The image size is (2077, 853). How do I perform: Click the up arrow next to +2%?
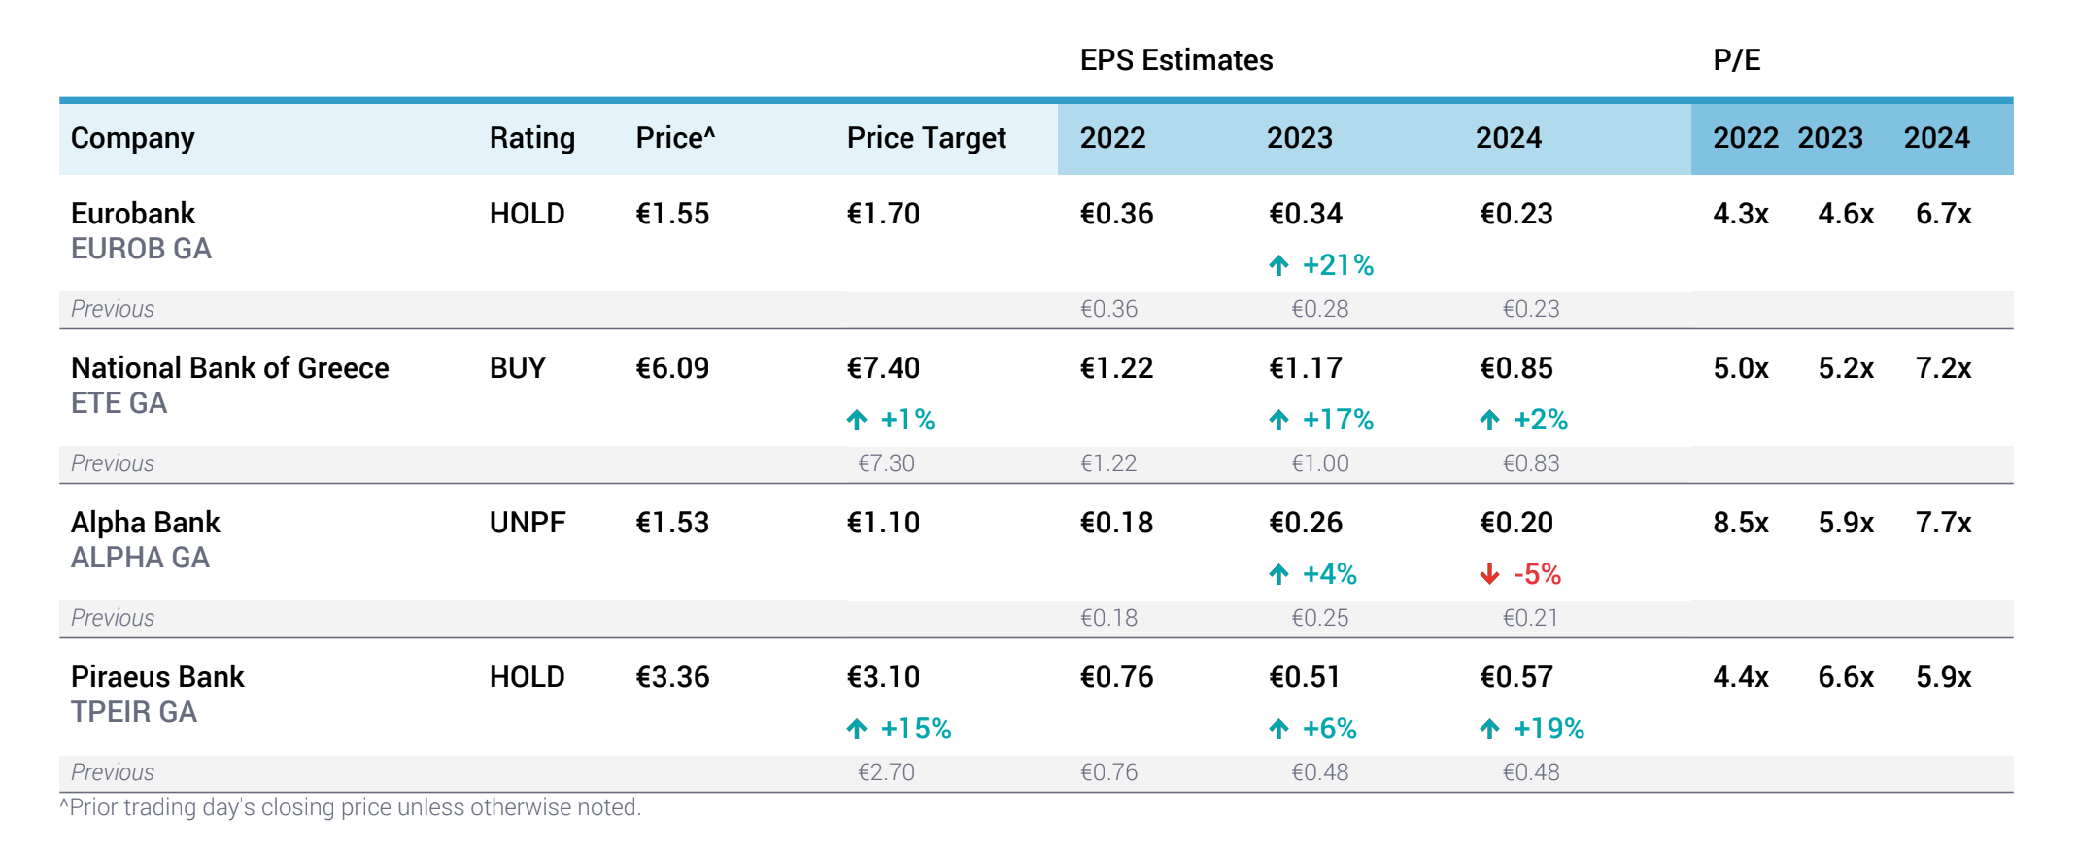[x=1489, y=420]
